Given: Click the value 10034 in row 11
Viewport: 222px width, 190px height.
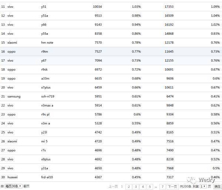Looking at the screenshot, I should point(97,7).
